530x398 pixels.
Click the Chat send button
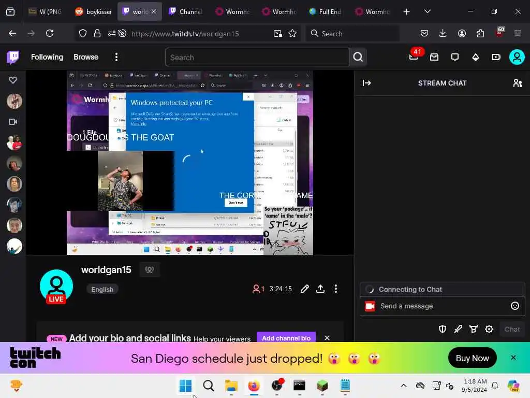[512, 329]
